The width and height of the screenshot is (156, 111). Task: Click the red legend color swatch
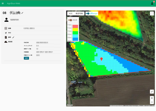click(x=75, y=26)
